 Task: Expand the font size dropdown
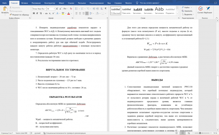[x=54, y=9]
